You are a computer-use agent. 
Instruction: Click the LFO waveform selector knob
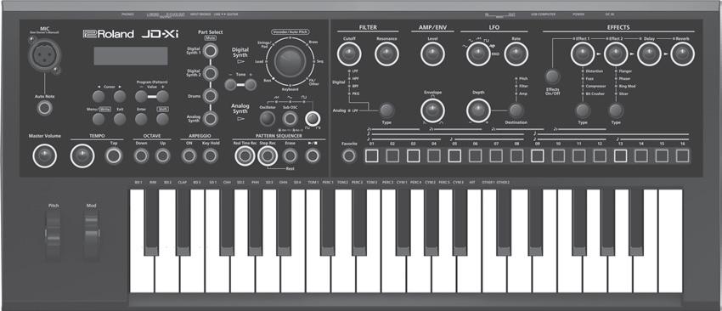coord(478,54)
